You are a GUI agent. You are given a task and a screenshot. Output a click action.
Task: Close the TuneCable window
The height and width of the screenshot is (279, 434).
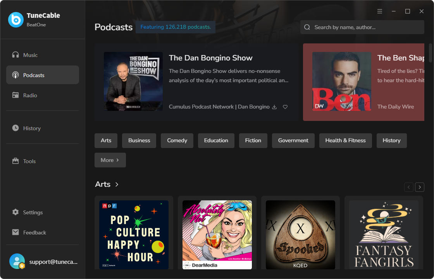click(422, 11)
